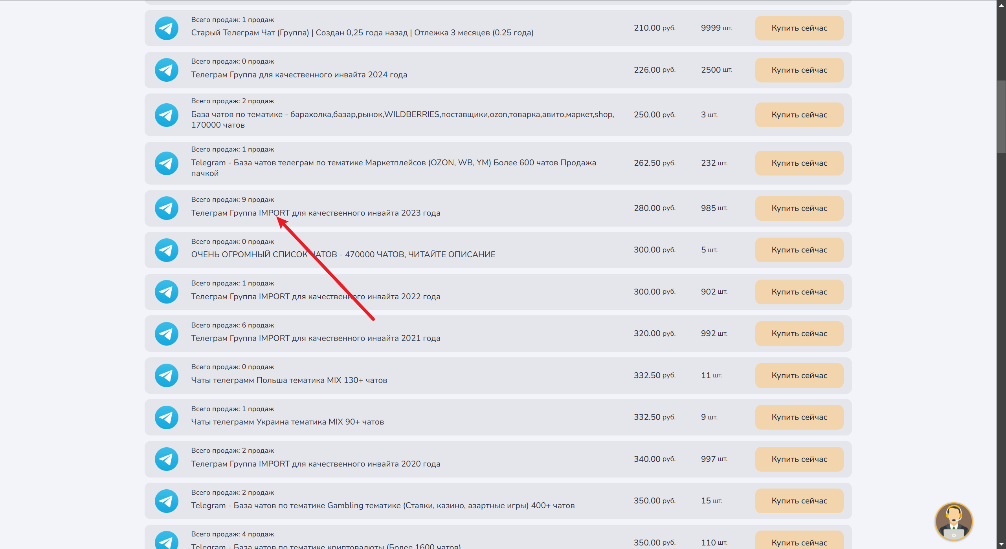Click Купить сейчас for 280.00 руб. item
The image size is (1006, 549).
pos(799,208)
